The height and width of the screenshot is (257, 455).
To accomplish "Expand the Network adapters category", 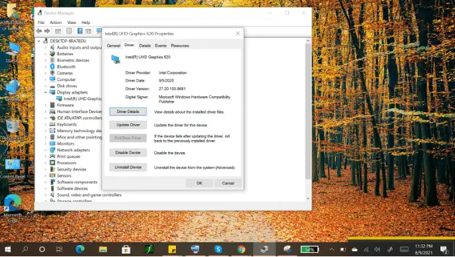I will (46, 150).
